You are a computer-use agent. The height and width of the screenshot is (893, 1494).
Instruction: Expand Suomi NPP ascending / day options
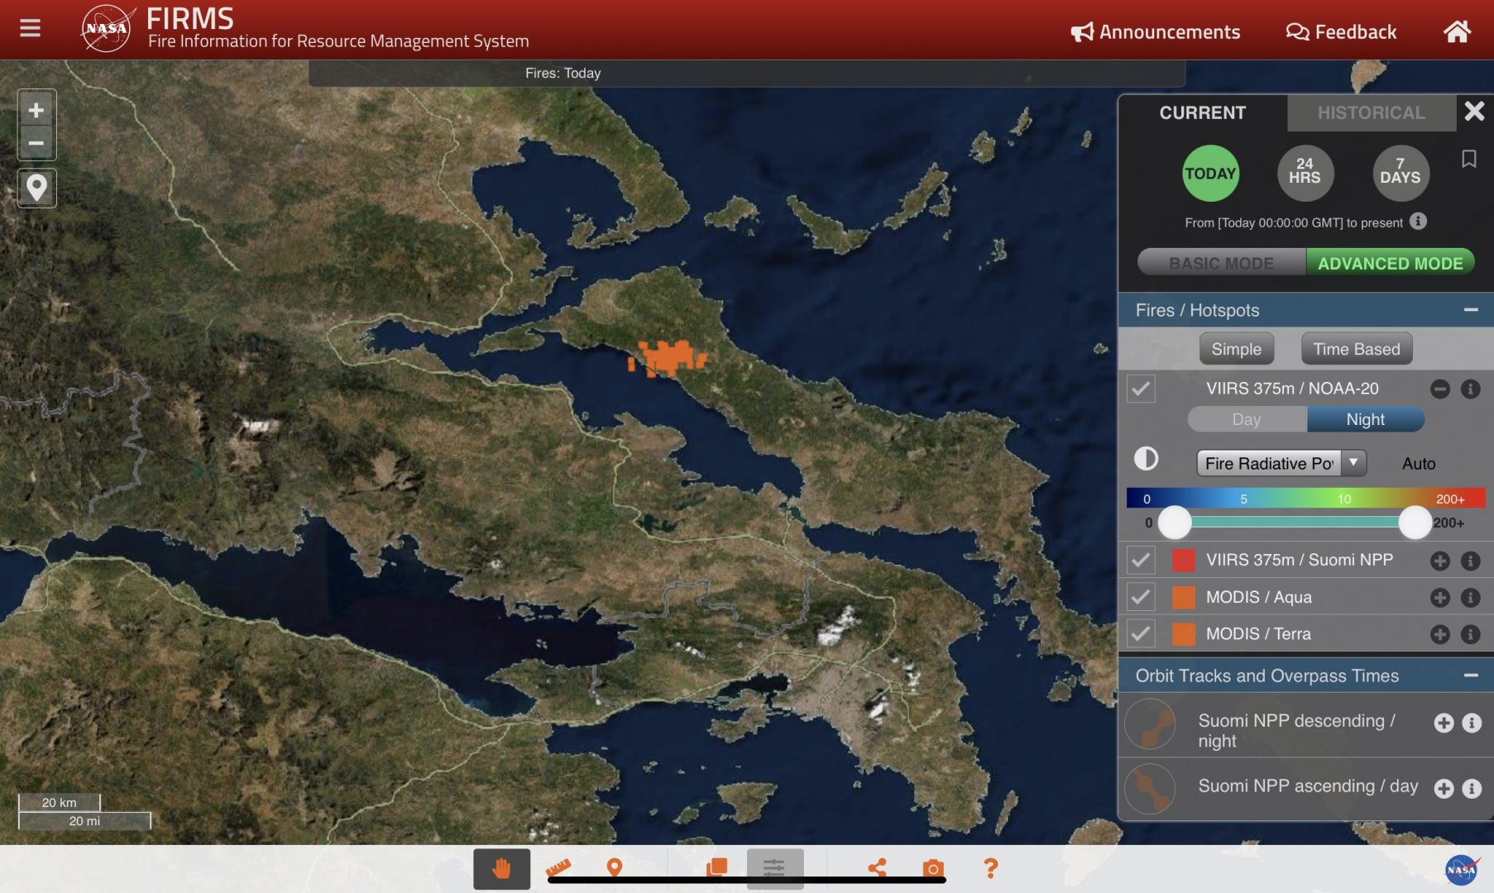pyautogui.click(x=1444, y=788)
